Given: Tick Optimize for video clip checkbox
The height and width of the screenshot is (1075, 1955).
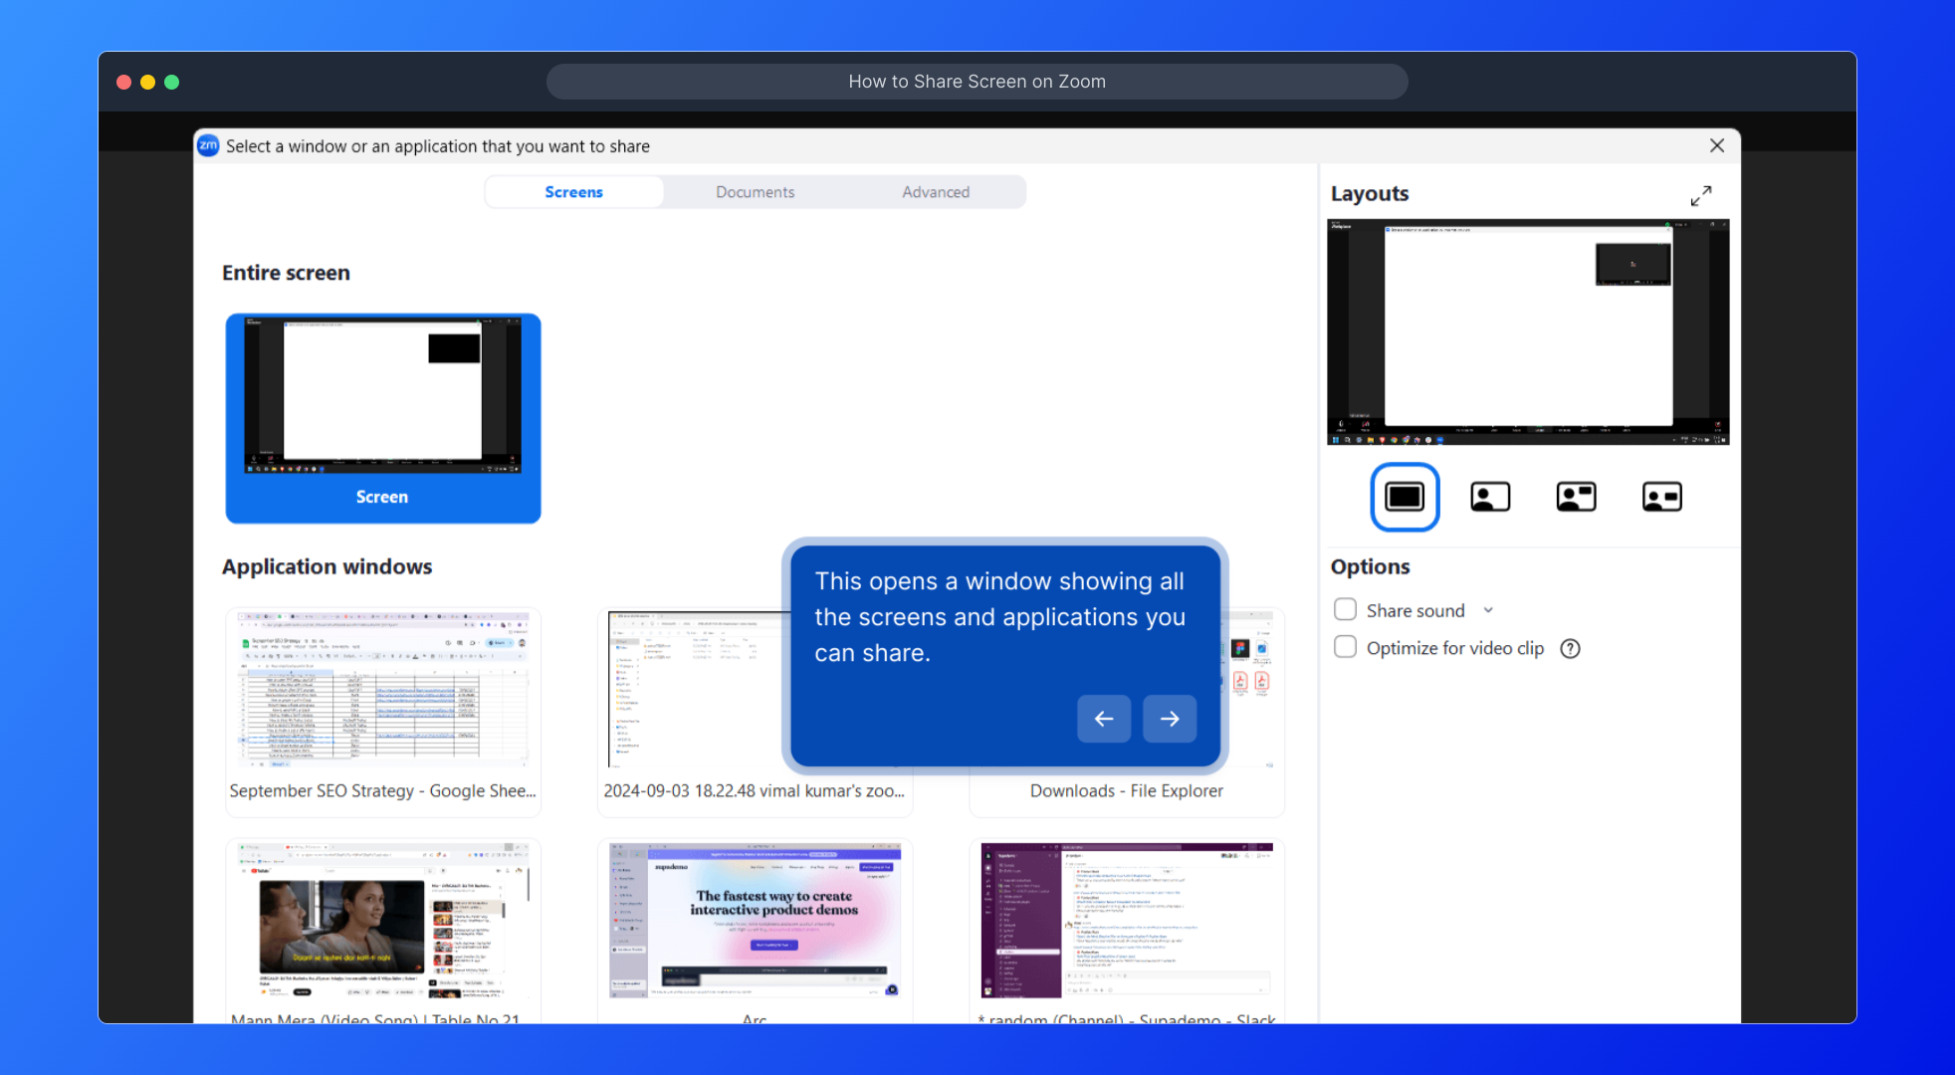Looking at the screenshot, I should click(1345, 648).
